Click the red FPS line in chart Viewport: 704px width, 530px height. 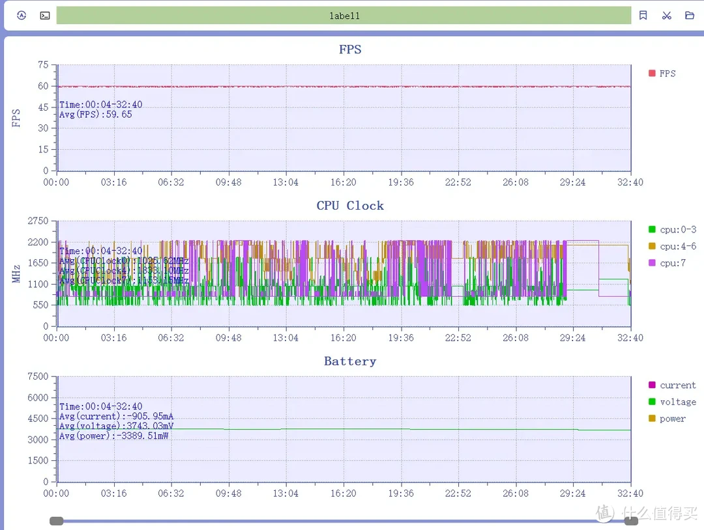(344, 87)
